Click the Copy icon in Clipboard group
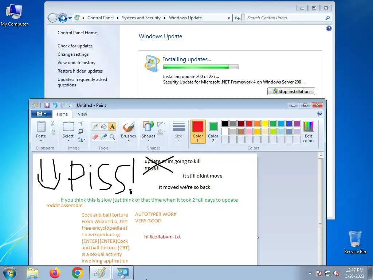The width and height of the screenshot is (373, 280). (x=52, y=131)
